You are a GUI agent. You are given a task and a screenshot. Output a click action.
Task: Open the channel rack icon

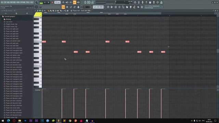point(116,7)
